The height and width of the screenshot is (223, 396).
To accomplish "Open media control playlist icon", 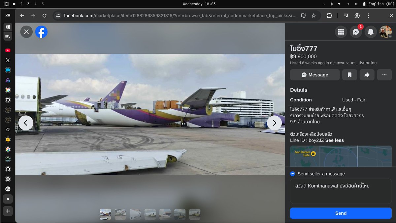I will pyautogui.click(x=346, y=15).
